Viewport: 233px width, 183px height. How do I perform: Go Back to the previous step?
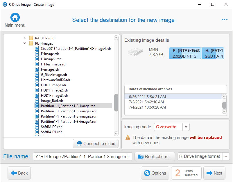point(19,173)
